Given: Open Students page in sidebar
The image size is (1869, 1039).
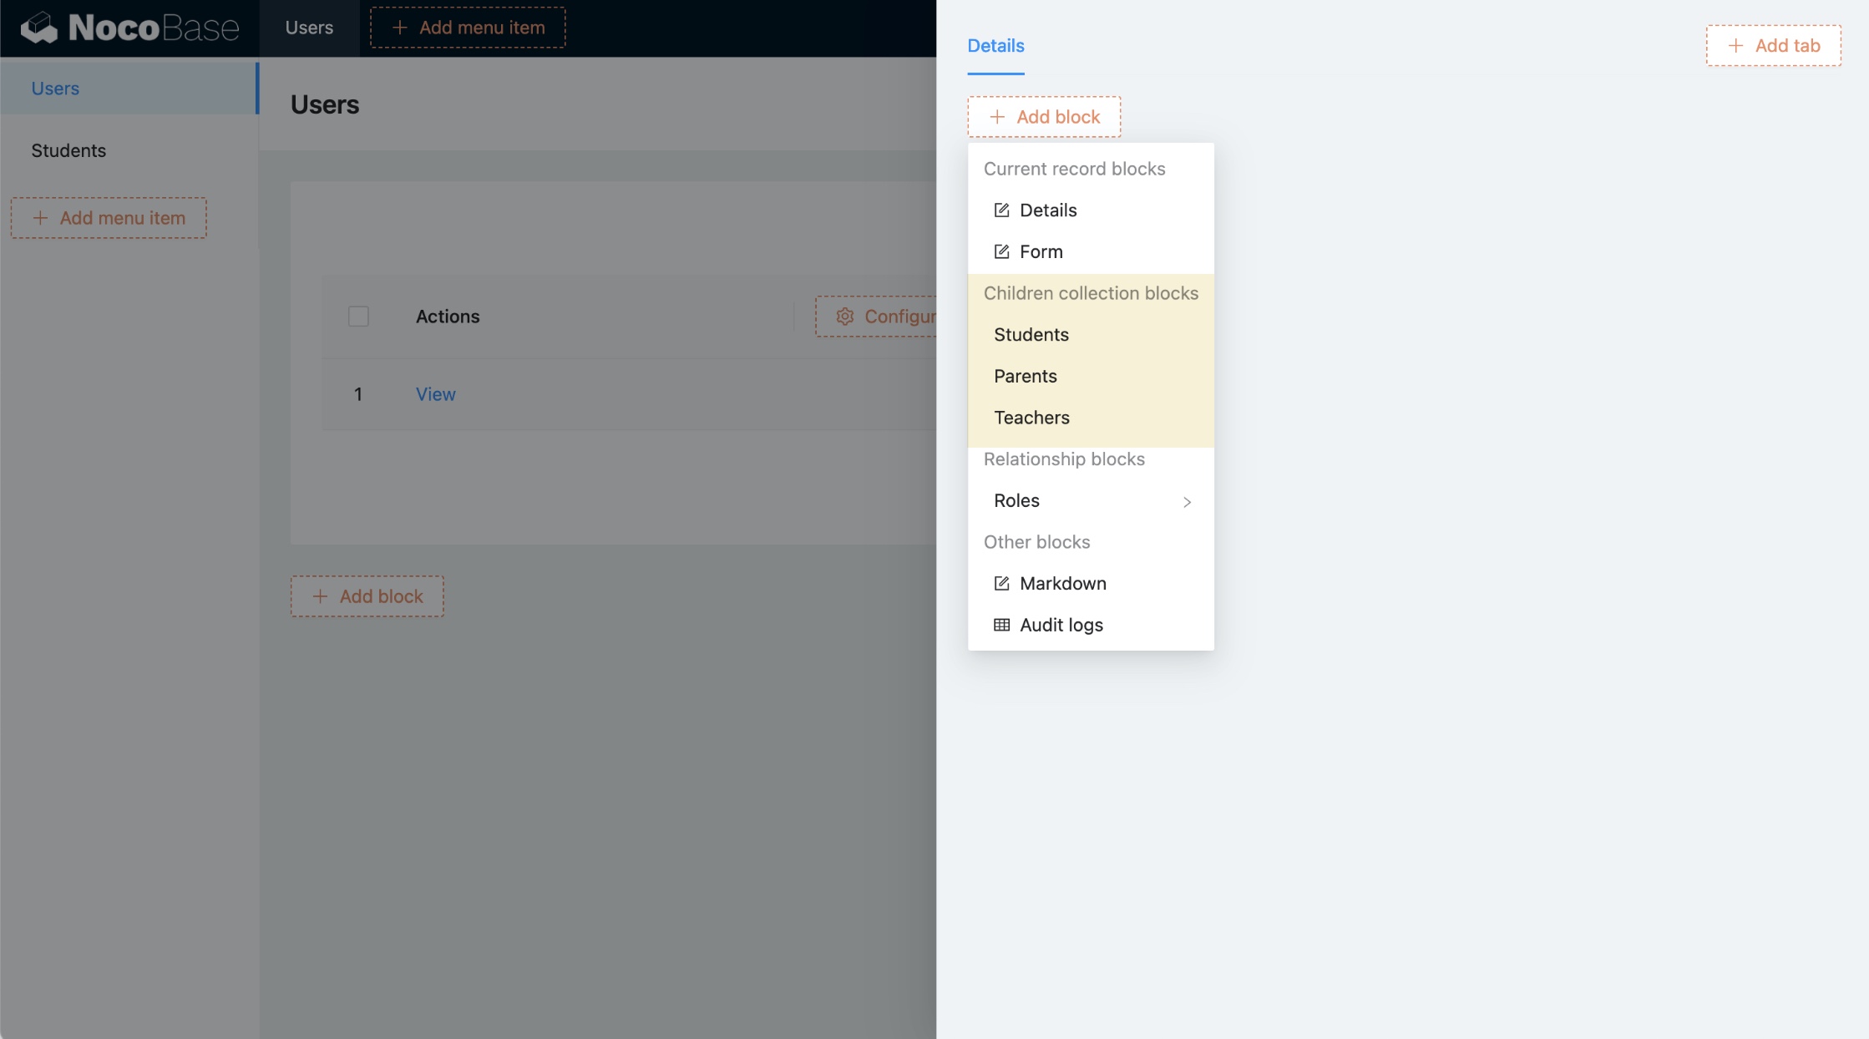Looking at the screenshot, I should (68, 151).
